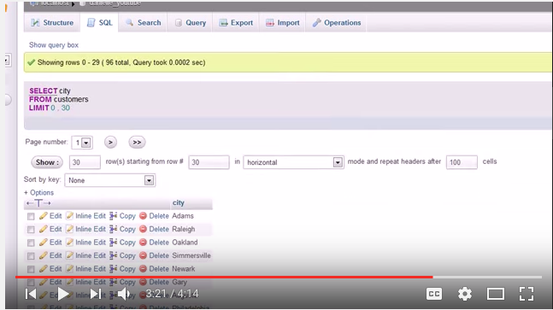Click the Edit pencil icon for Newark

click(x=44, y=269)
